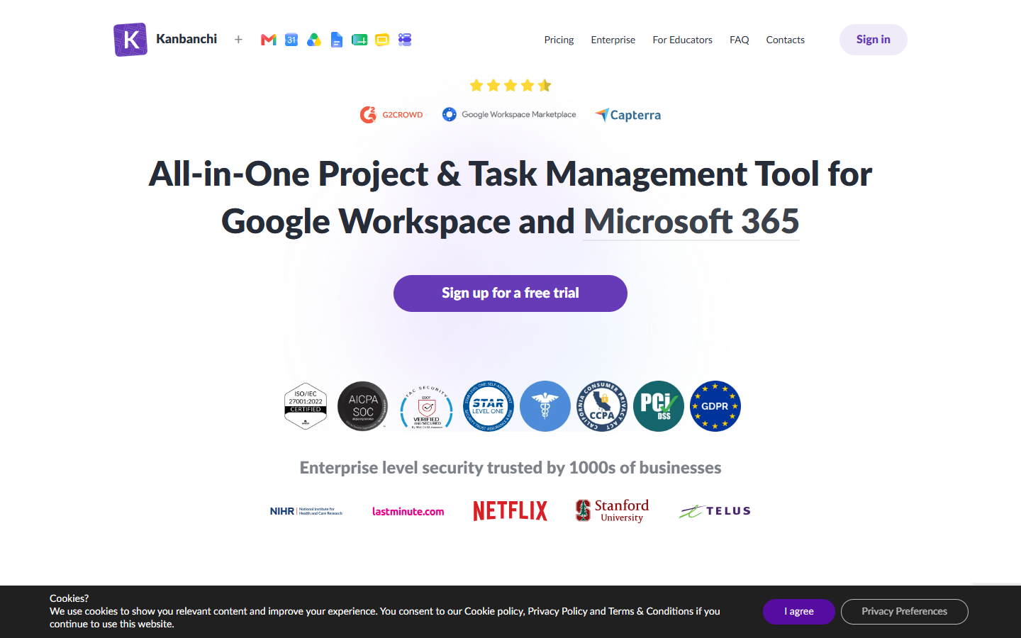Click the Google Calendar icon

[x=291, y=40]
